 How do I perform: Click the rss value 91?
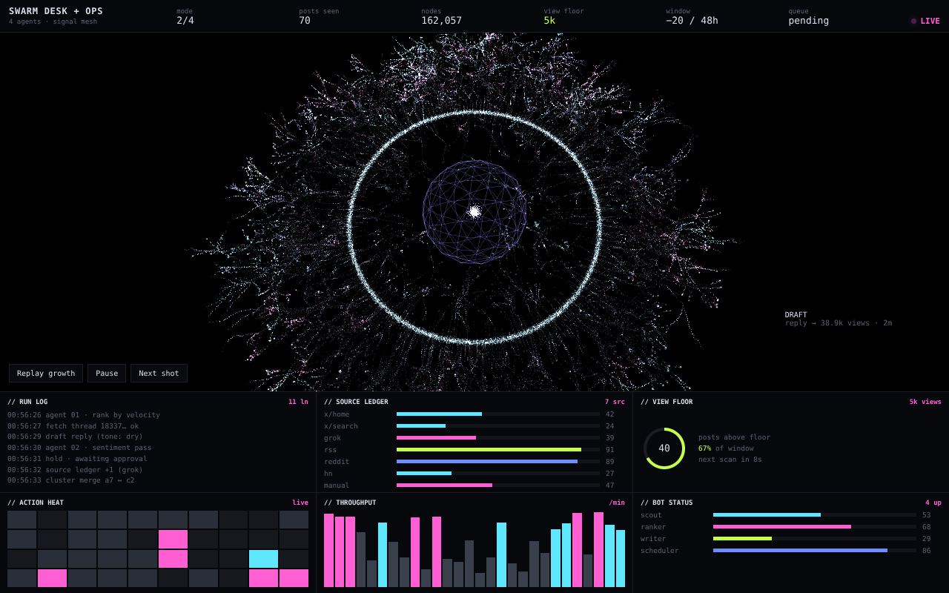[610, 450]
